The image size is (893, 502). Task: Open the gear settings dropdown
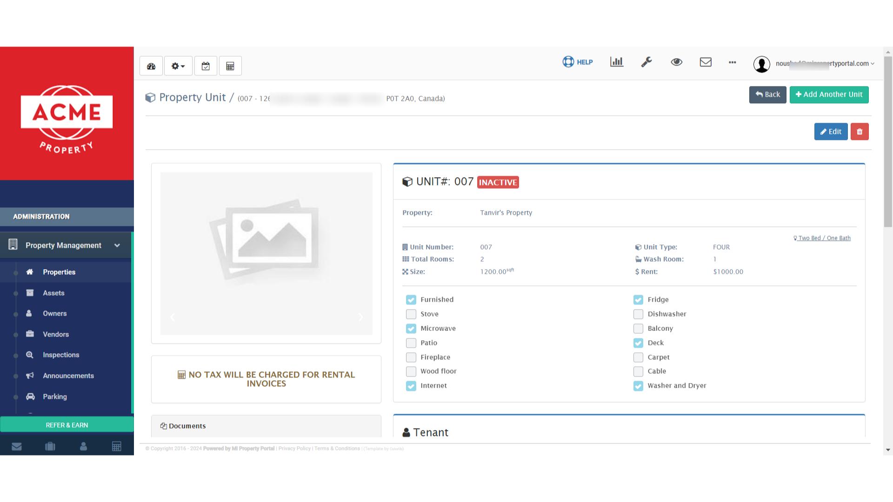(x=178, y=66)
